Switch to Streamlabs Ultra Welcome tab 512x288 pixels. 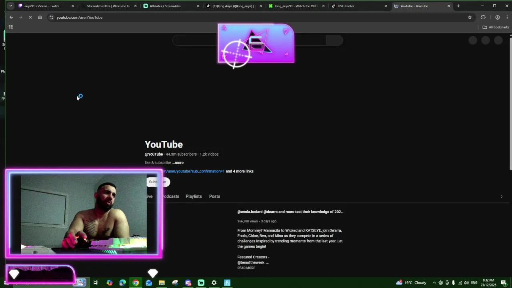[x=108, y=6]
